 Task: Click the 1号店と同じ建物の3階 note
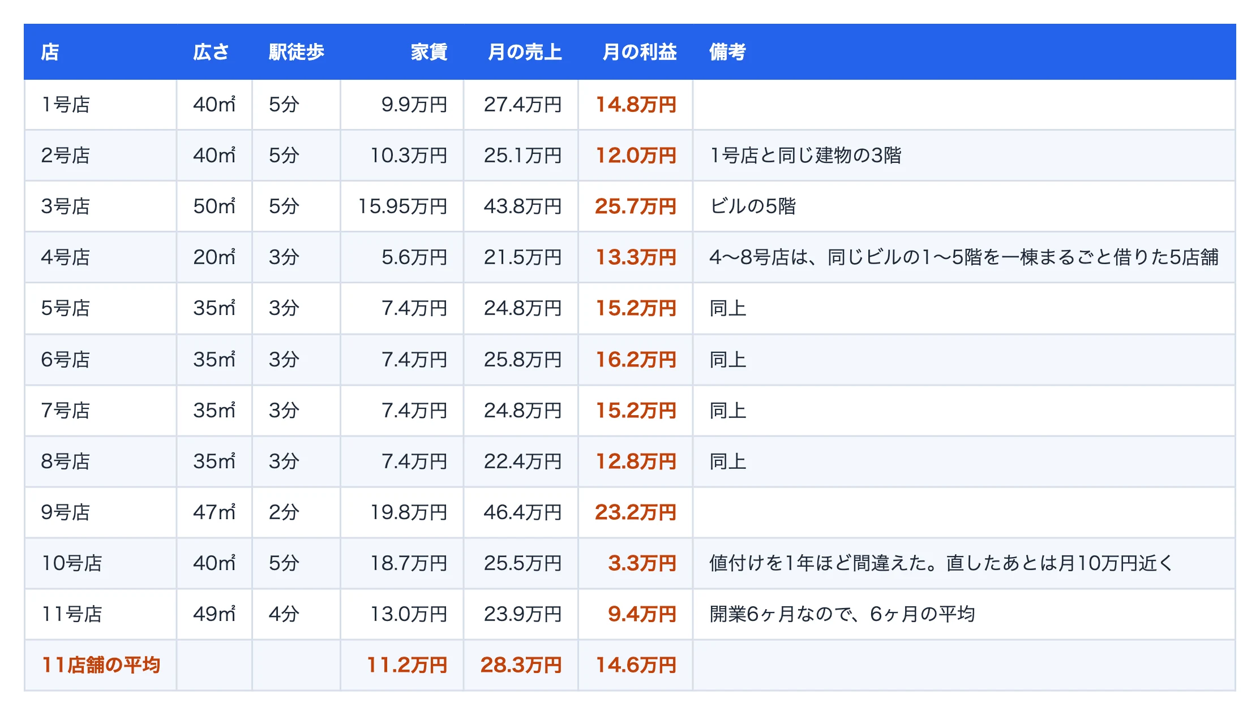(x=805, y=156)
